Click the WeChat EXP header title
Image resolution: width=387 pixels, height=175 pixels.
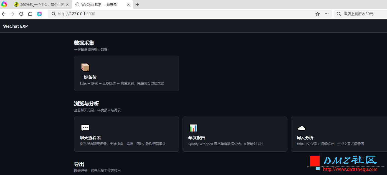(x=16, y=26)
